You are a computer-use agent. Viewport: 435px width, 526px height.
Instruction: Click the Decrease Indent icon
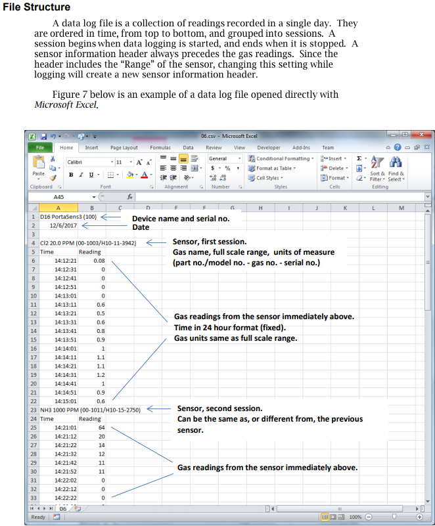(163, 178)
